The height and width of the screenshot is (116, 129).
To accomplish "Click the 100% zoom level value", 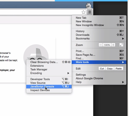I will coord(107,45).
